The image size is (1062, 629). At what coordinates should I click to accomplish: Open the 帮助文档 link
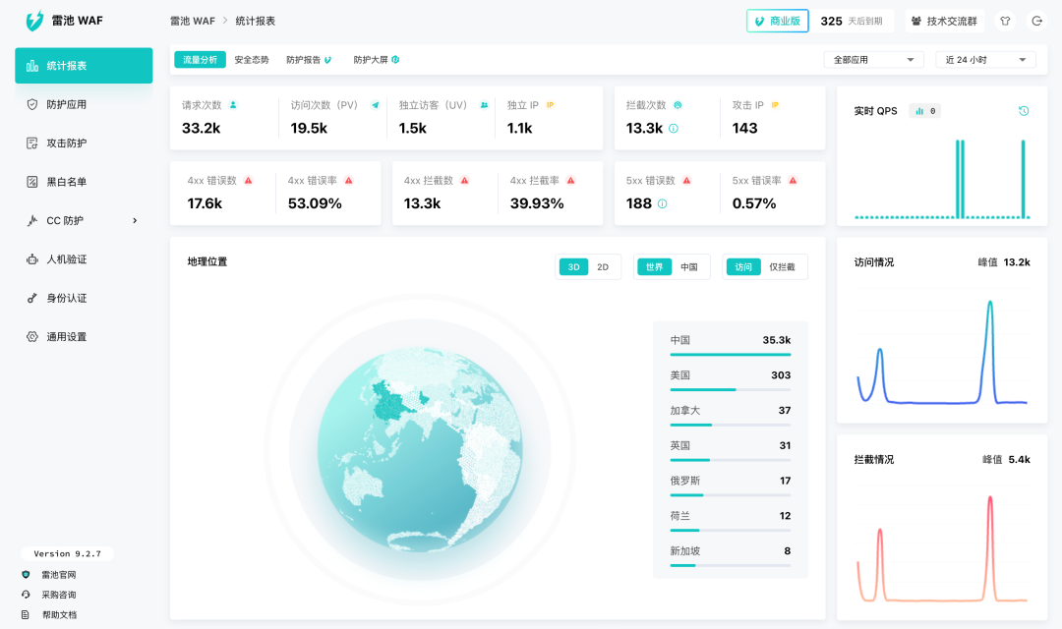(x=59, y=614)
